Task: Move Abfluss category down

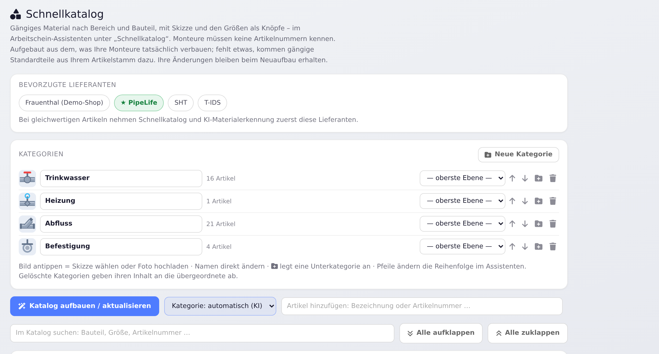Action: [x=525, y=224]
